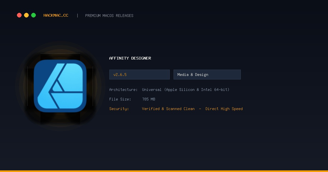The height and width of the screenshot is (172, 328).
Task: Select the v2.6.5 version badge
Action: [139, 75]
